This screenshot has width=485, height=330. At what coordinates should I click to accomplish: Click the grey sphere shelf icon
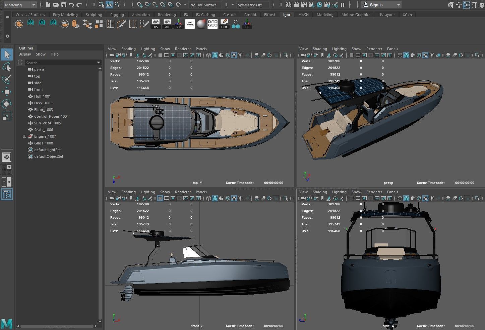tap(201, 24)
